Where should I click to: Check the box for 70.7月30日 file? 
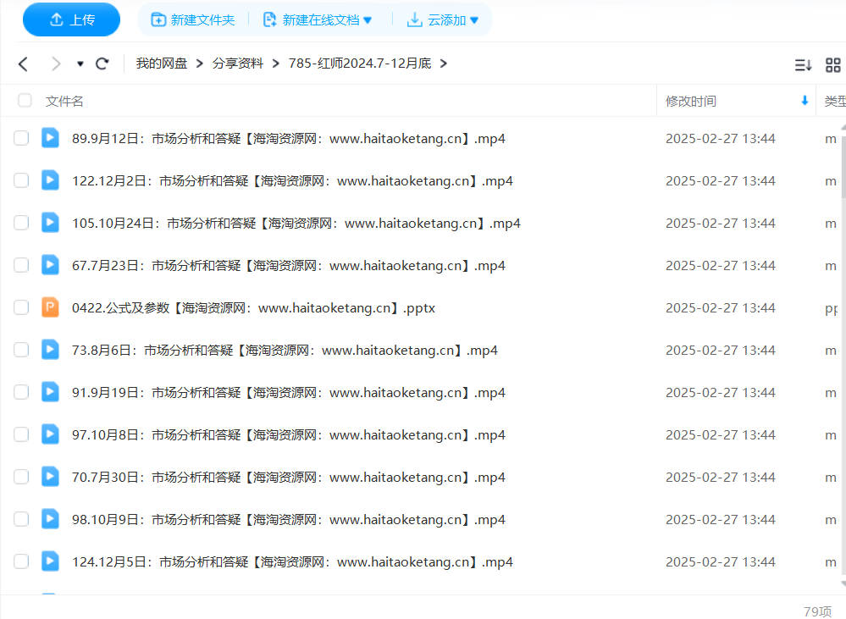pos(21,477)
